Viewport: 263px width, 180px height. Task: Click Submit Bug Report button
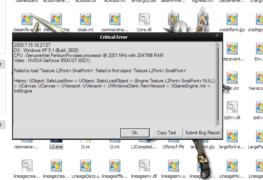(x=202, y=133)
